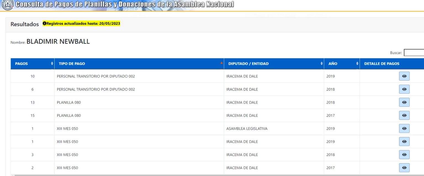View payment details for 2019 Personal Transitorio row
Screen dimensions: 424x176
[404, 76]
